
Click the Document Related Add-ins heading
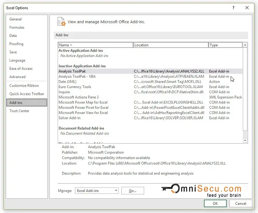click(81, 128)
